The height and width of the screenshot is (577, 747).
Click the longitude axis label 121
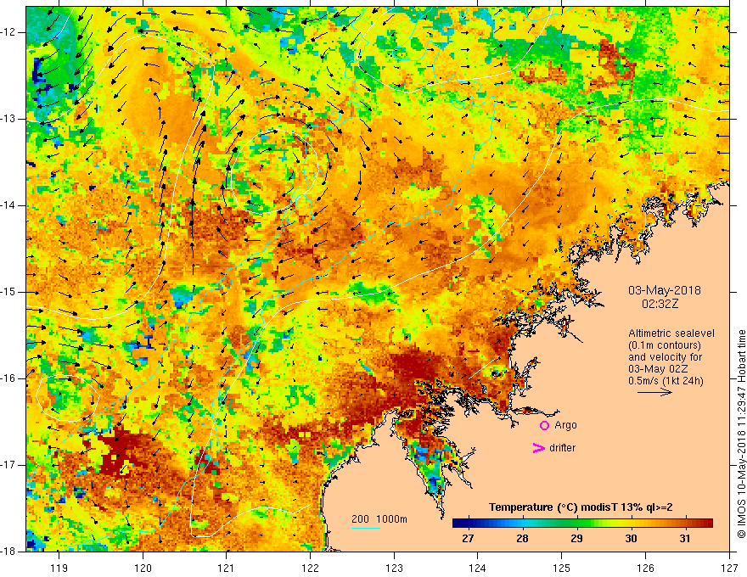point(227,568)
